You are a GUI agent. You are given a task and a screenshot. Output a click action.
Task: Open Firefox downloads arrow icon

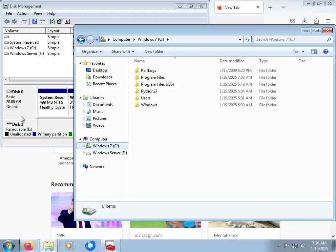pyautogui.click(x=304, y=21)
